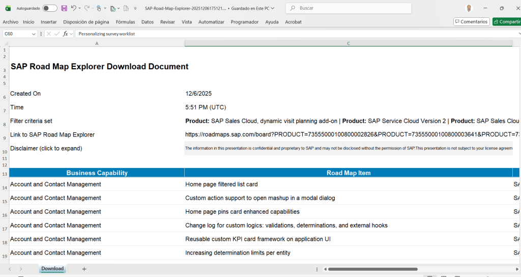Click the add new sheet plus icon

tap(84, 269)
